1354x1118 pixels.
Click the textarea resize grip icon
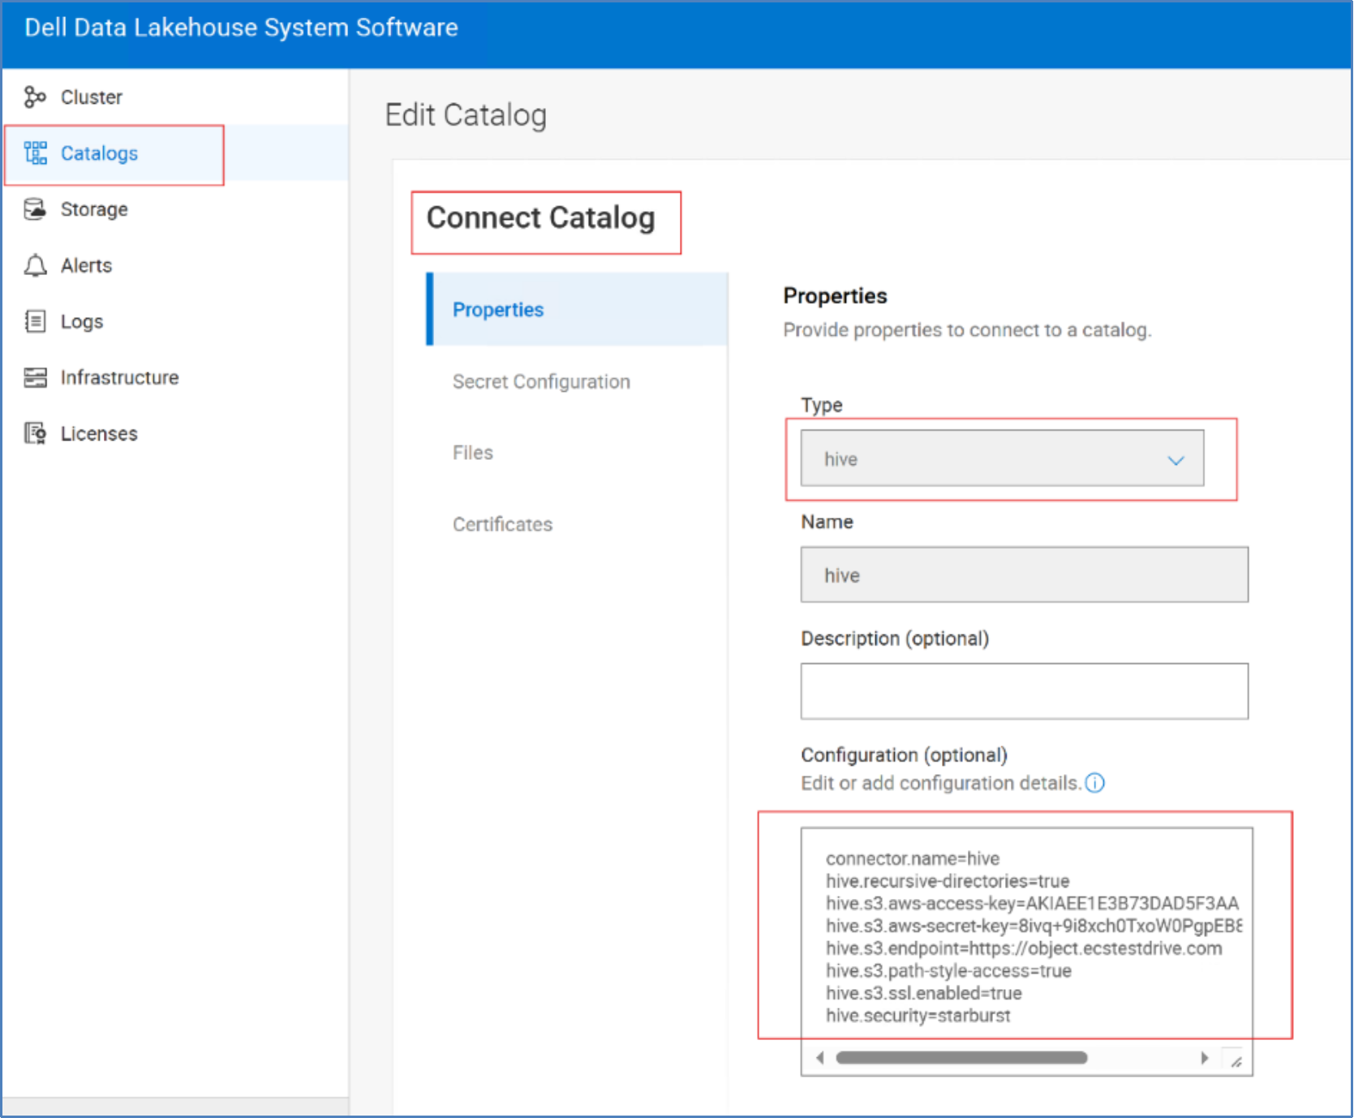tap(1236, 1061)
